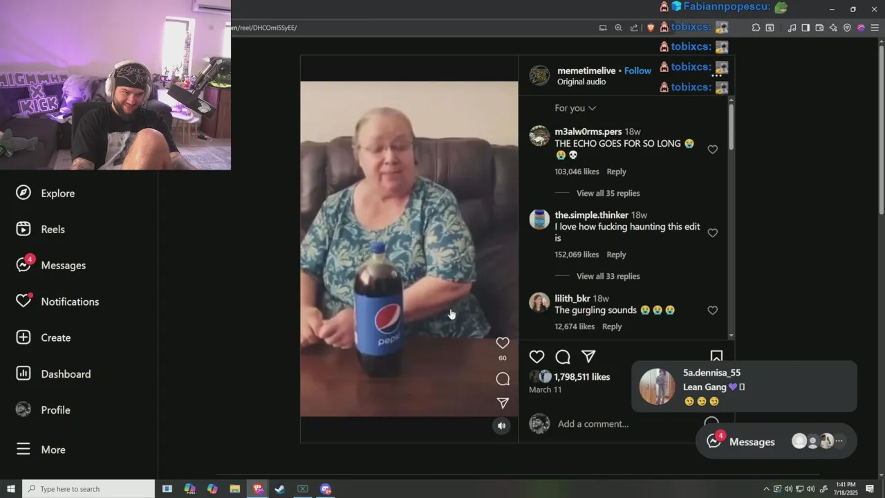Expand View all 35 replies
885x498 pixels.
pyautogui.click(x=608, y=193)
